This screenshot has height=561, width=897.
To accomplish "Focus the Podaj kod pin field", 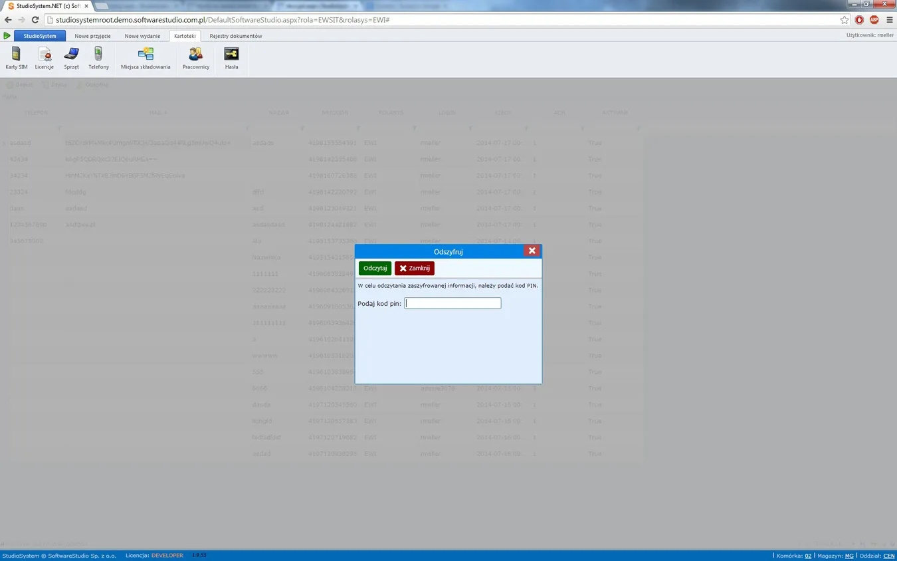I will (x=452, y=303).
